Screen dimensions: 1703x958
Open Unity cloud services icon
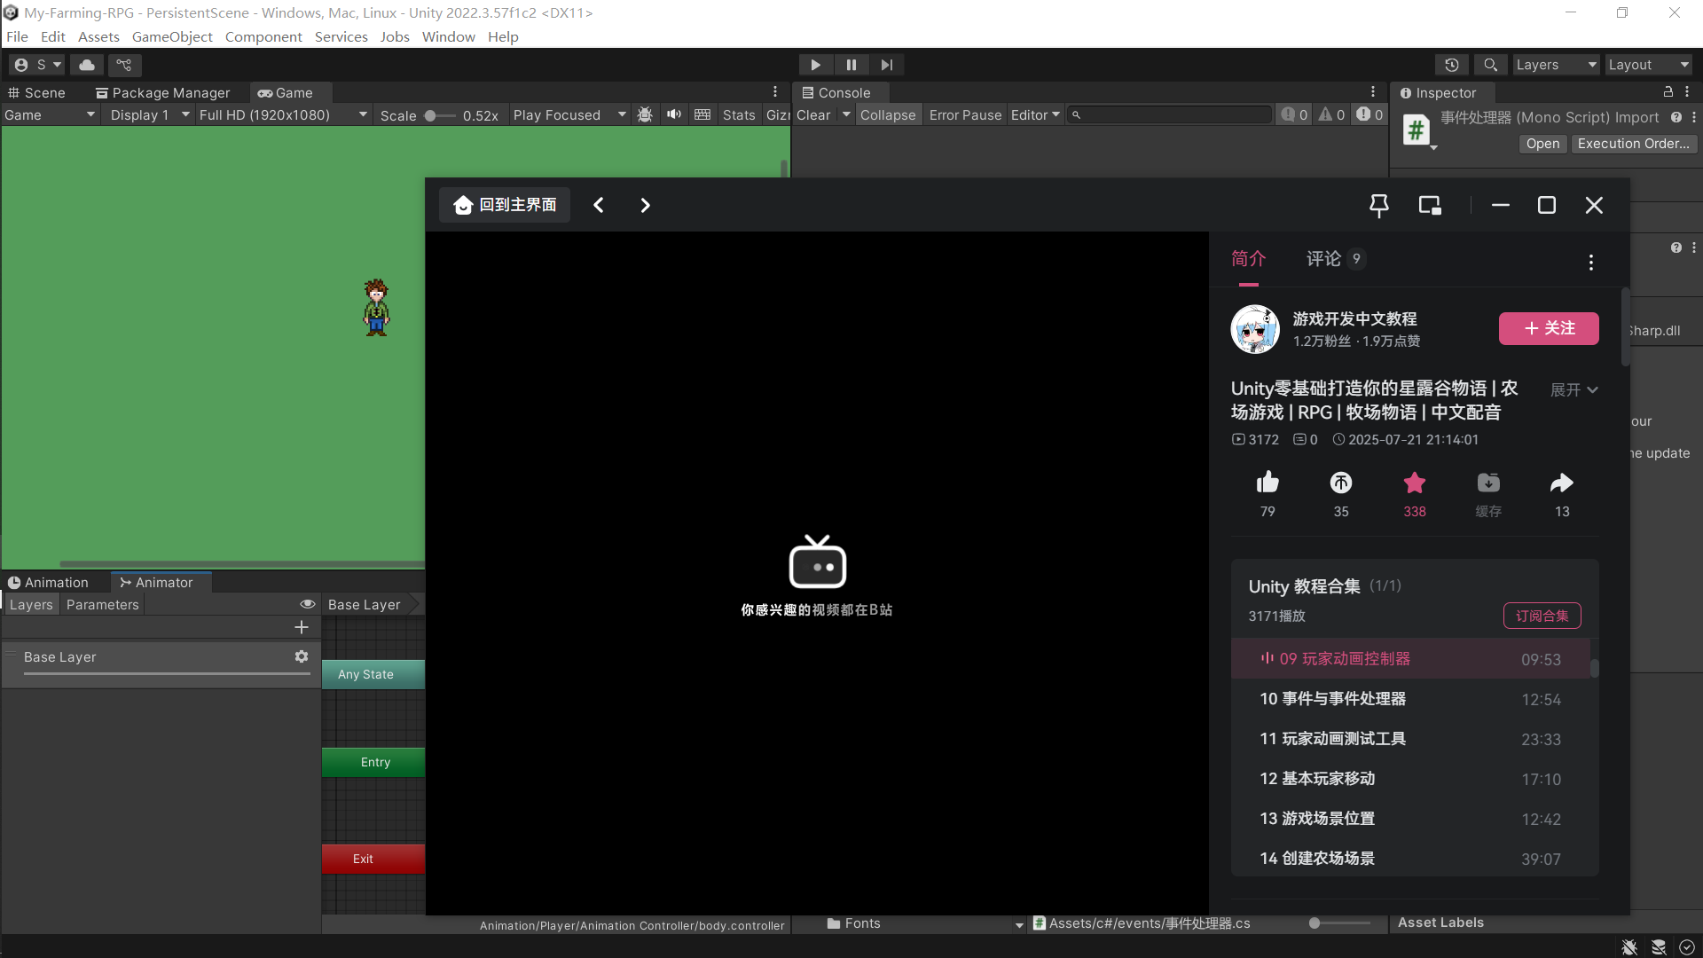[x=87, y=65]
